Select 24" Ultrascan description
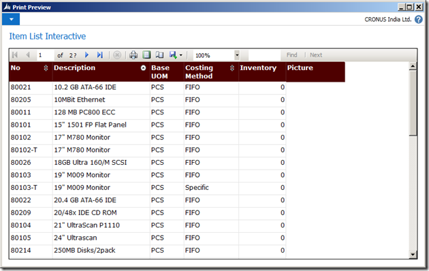Viewport: 429px width, 271px height. point(75,238)
